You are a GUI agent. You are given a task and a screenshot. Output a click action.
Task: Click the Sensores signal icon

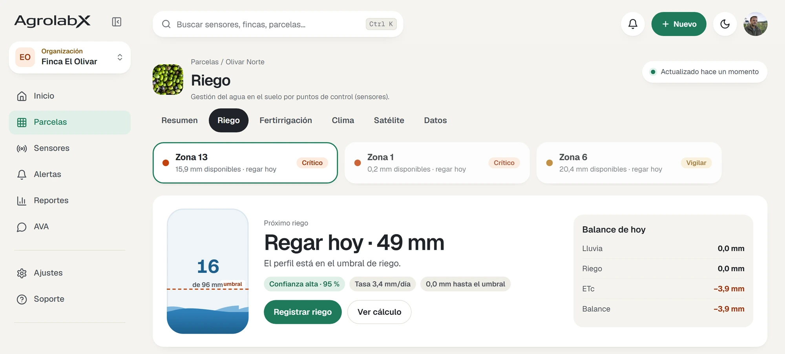pos(22,149)
